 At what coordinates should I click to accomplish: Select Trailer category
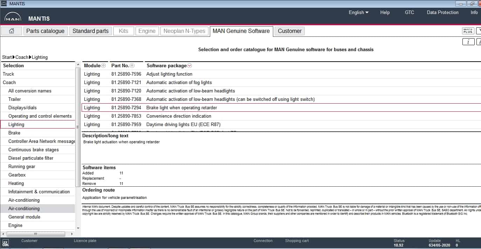[38, 99]
